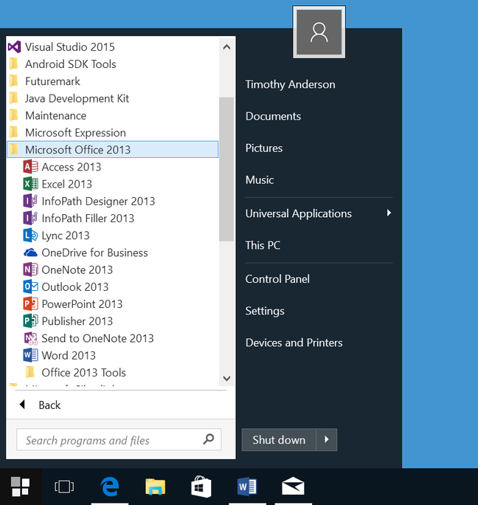Open InfoPath Filler 2013 icon
478x505 pixels.
[x=30, y=218]
